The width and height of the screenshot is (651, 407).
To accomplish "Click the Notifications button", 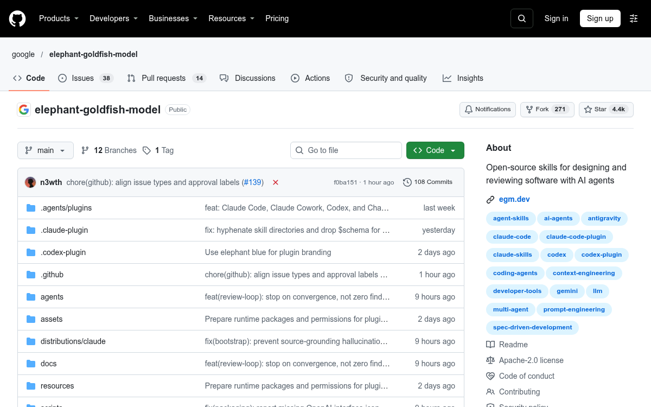I will (488, 109).
